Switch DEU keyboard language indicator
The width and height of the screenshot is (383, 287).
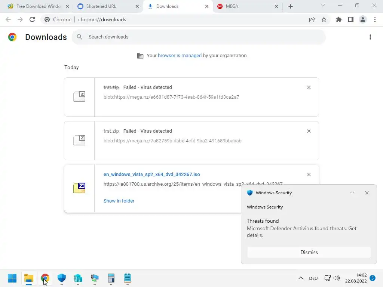(x=313, y=278)
